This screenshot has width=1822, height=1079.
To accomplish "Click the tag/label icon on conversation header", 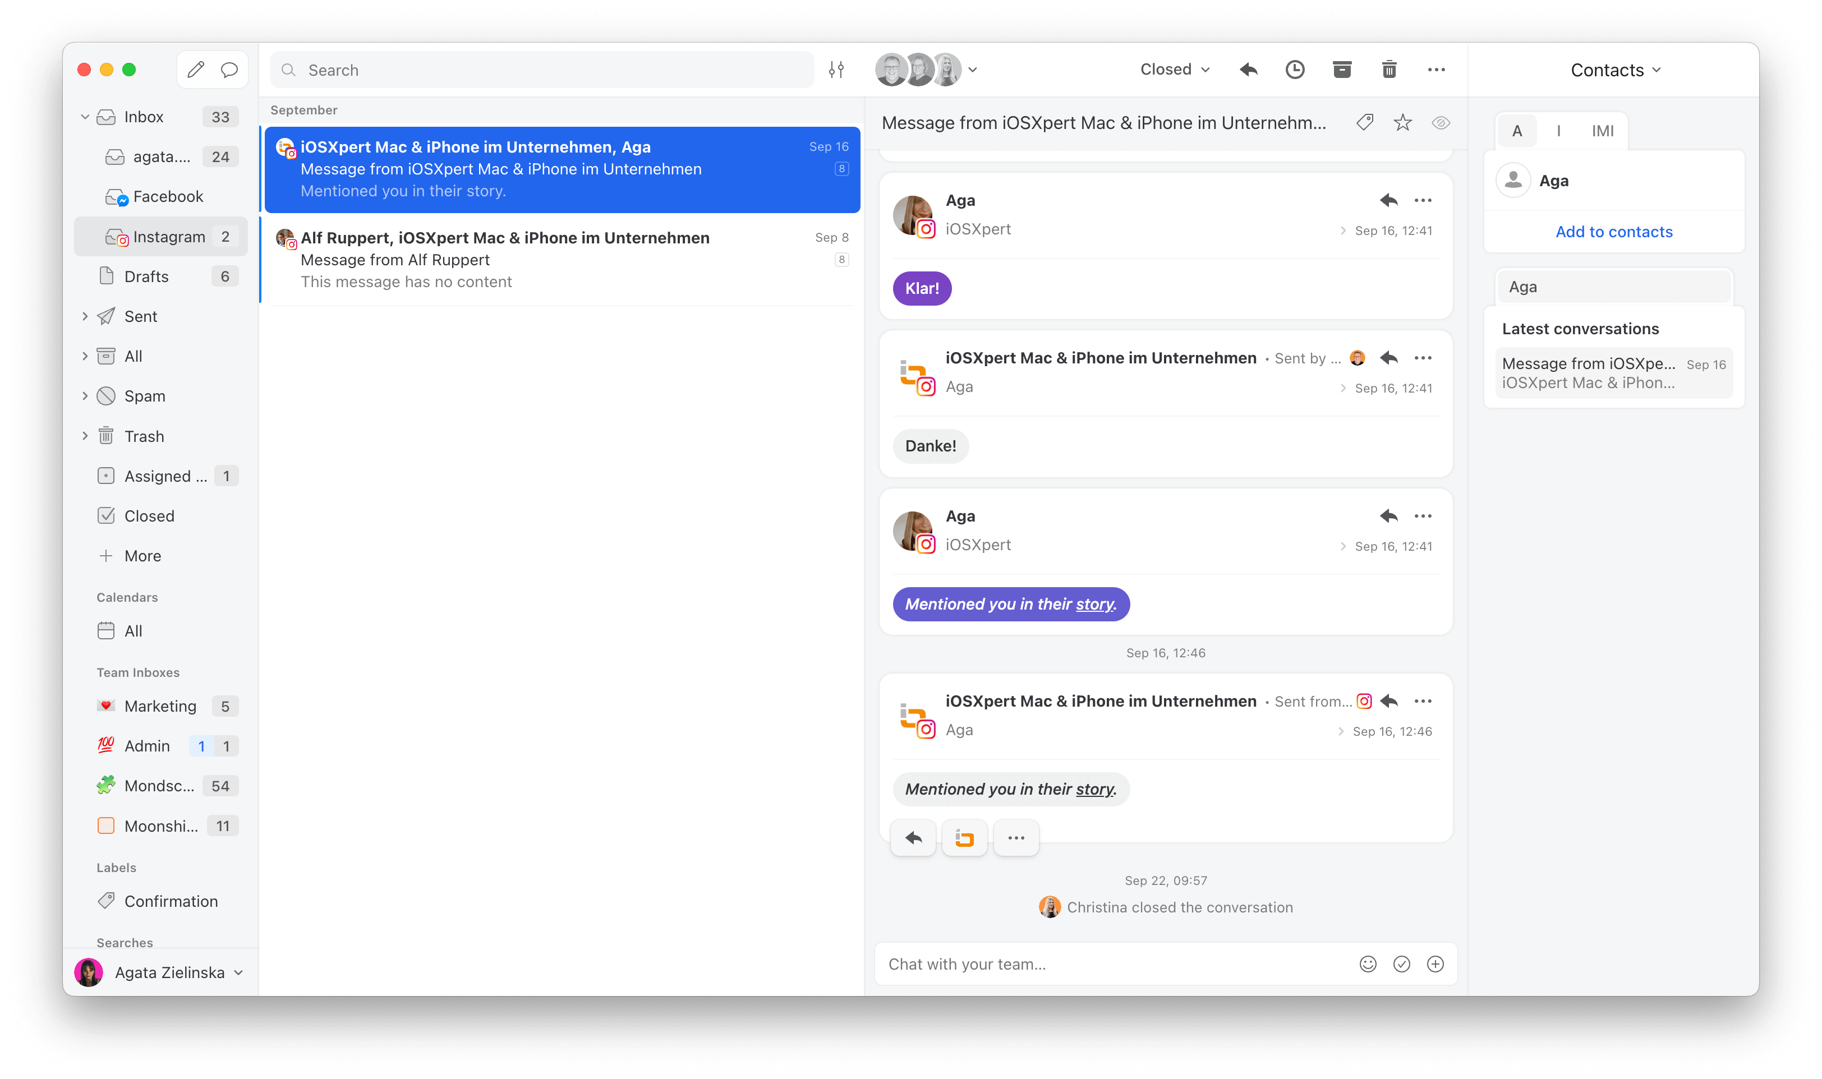I will (x=1365, y=123).
